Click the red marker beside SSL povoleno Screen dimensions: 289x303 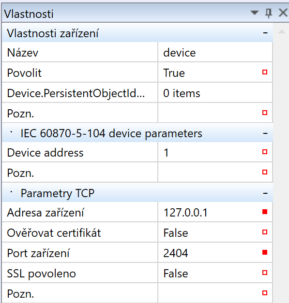tap(265, 273)
